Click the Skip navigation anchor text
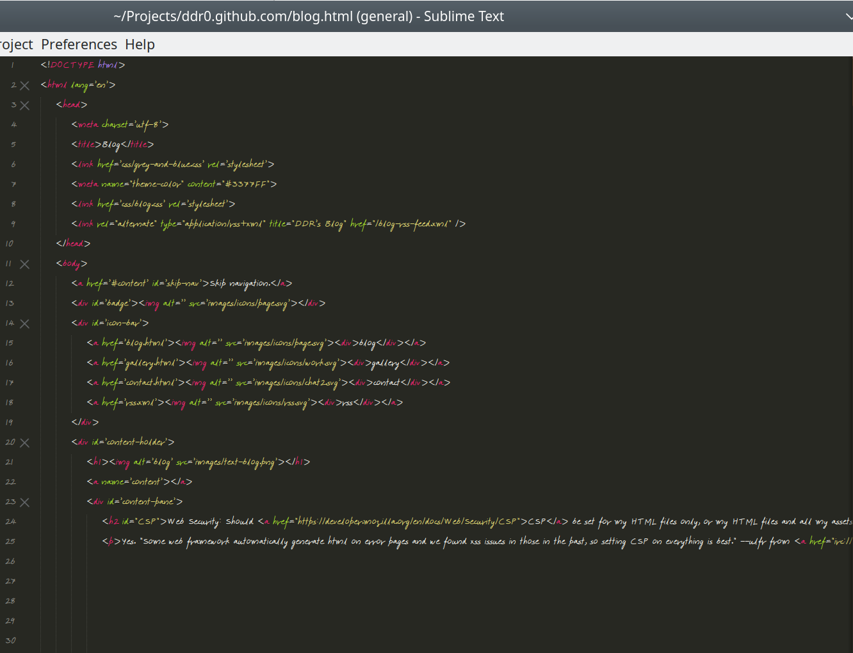Screen dimensions: 853x653 [240, 283]
